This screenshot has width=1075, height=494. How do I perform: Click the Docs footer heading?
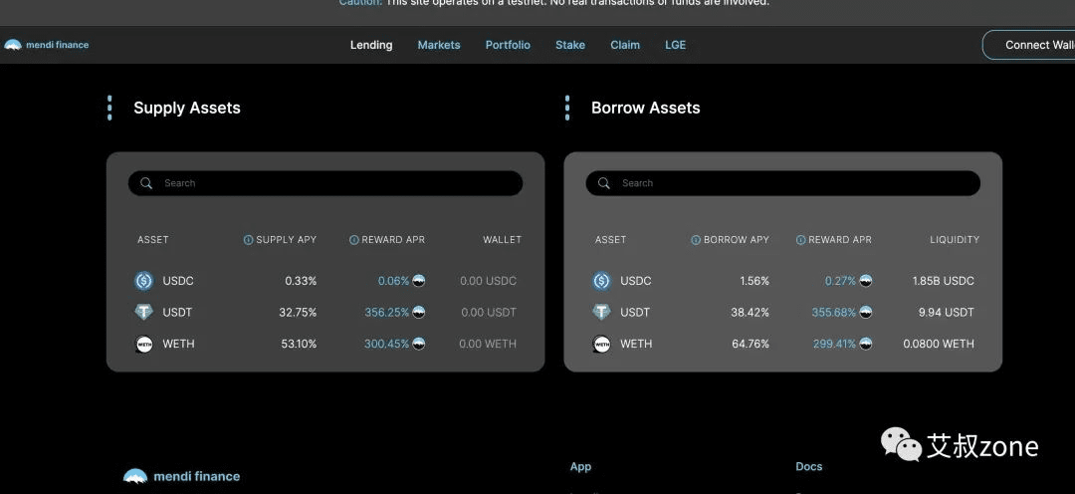(809, 466)
